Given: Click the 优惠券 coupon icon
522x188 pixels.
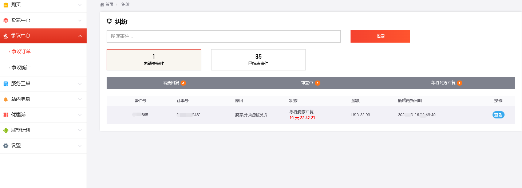Looking at the screenshot, I should pyautogui.click(x=5, y=115).
